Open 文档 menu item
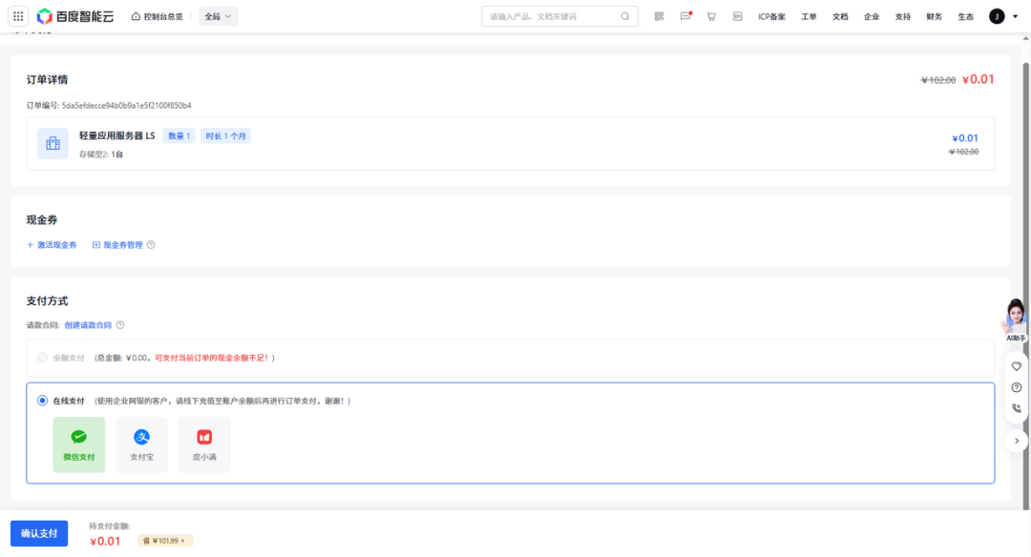 coord(840,16)
